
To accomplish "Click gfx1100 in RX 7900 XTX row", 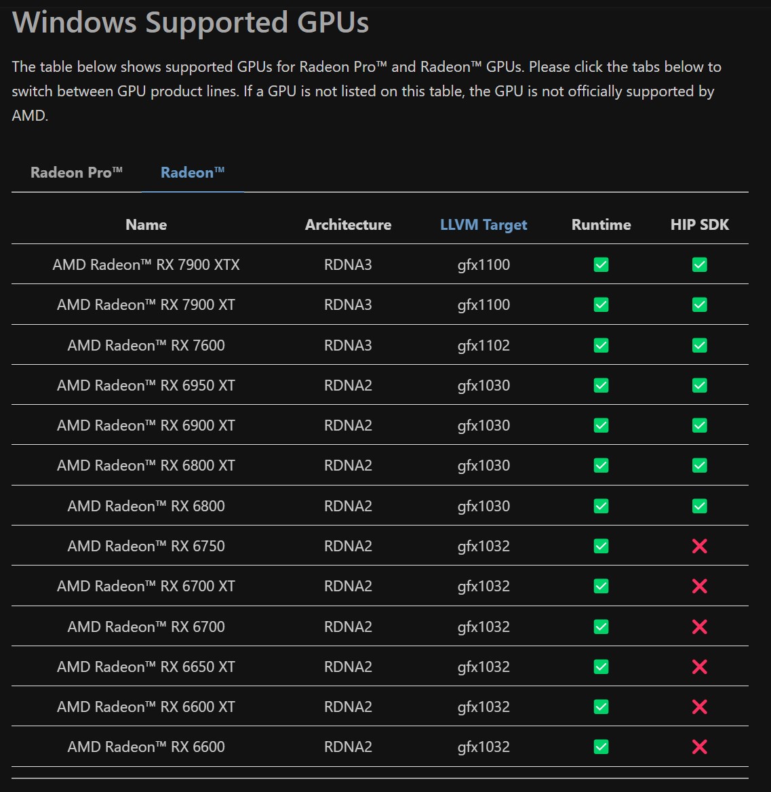I will [483, 264].
